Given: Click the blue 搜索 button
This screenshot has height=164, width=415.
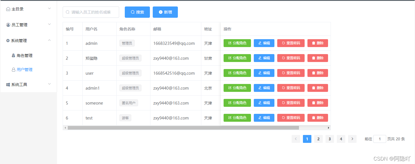Looking at the screenshot, I should coord(137,12).
